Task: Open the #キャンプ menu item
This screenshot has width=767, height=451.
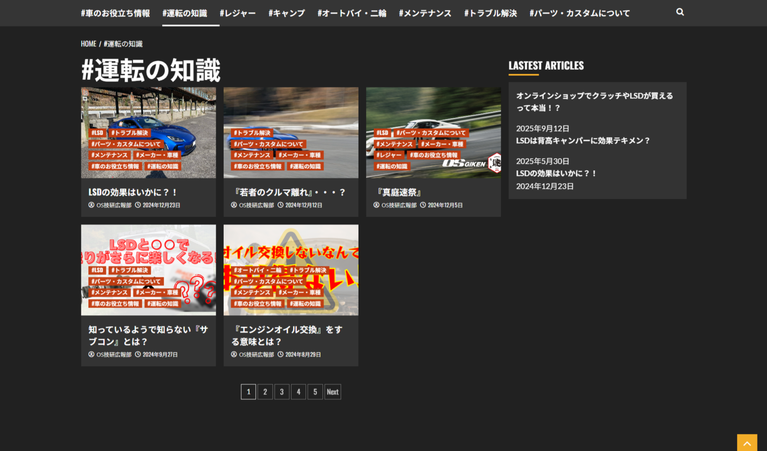Action: click(287, 13)
